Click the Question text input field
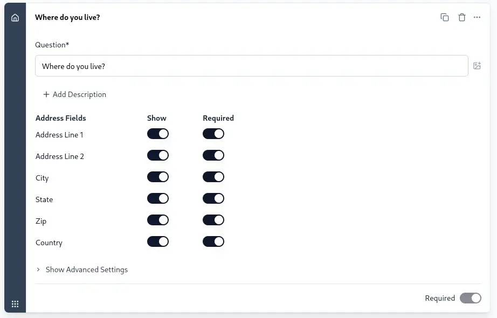The height and width of the screenshot is (318, 497). pyautogui.click(x=252, y=65)
